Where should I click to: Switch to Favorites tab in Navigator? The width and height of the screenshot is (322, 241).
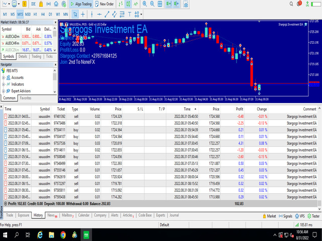click(x=26, y=98)
